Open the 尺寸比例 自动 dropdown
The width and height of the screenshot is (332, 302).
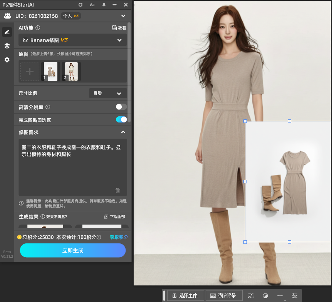pos(108,93)
